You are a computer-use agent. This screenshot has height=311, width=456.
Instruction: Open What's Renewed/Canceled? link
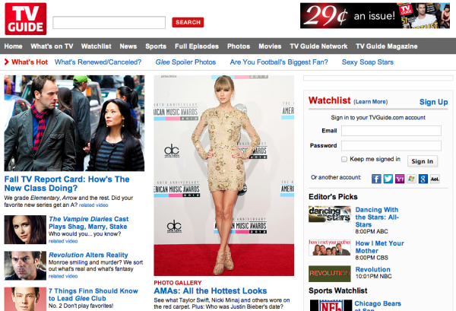point(98,62)
